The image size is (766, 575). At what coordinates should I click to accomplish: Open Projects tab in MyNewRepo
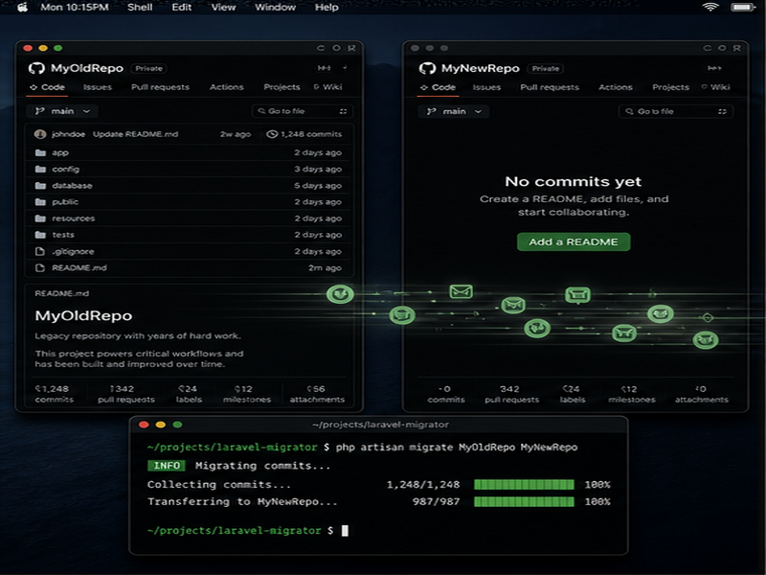click(671, 87)
